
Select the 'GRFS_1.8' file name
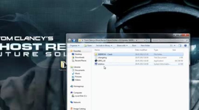[102, 61]
